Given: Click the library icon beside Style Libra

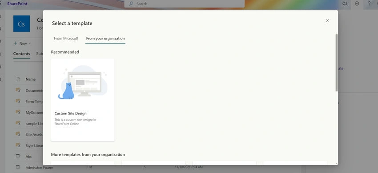Looking at the screenshot, I should [x=18, y=145].
